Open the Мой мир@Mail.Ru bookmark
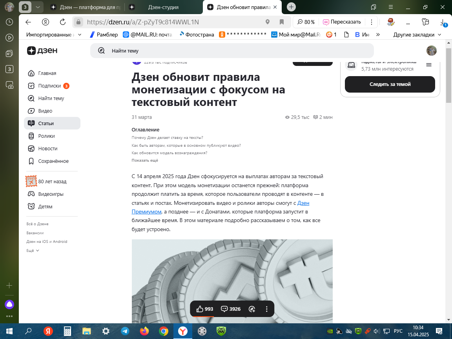The height and width of the screenshot is (339, 452). pos(296,35)
